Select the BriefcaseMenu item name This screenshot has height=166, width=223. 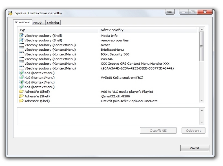(x=112, y=50)
